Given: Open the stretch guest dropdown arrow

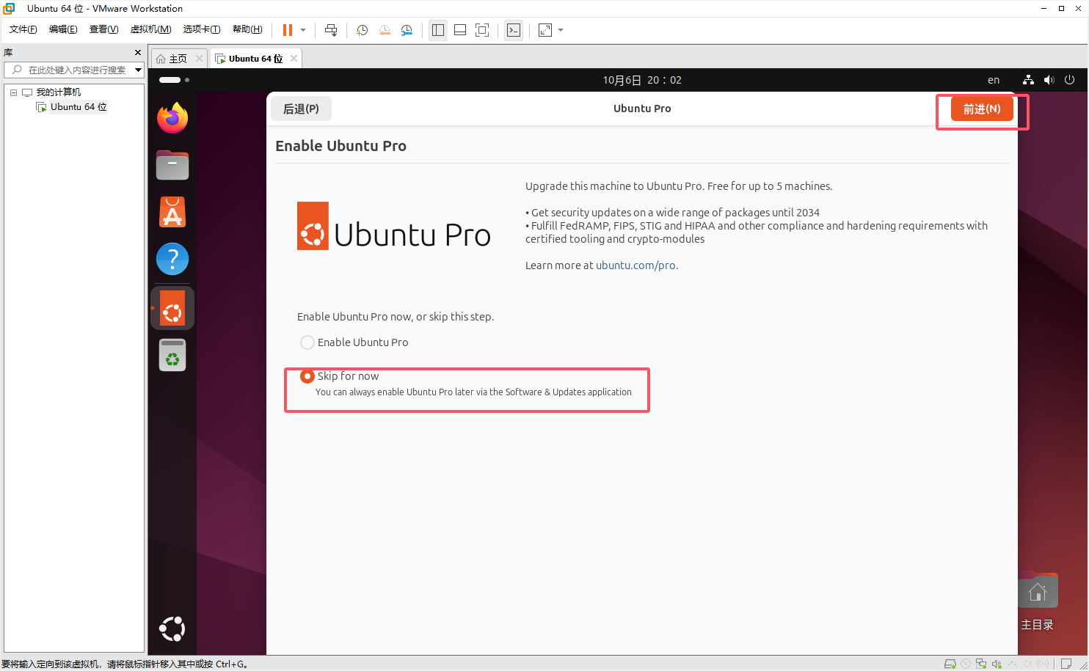Looking at the screenshot, I should 561,30.
